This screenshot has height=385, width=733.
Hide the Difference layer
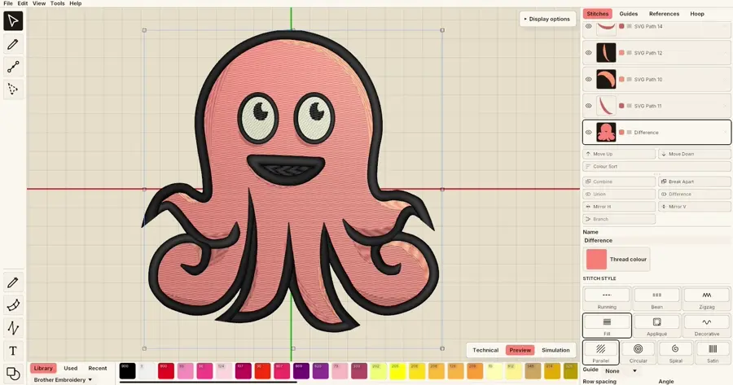click(589, 132)
